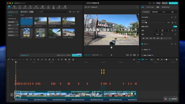Switch to the アニメーション tab
This screenshot has width=185, height=104.
click(150, 7)
